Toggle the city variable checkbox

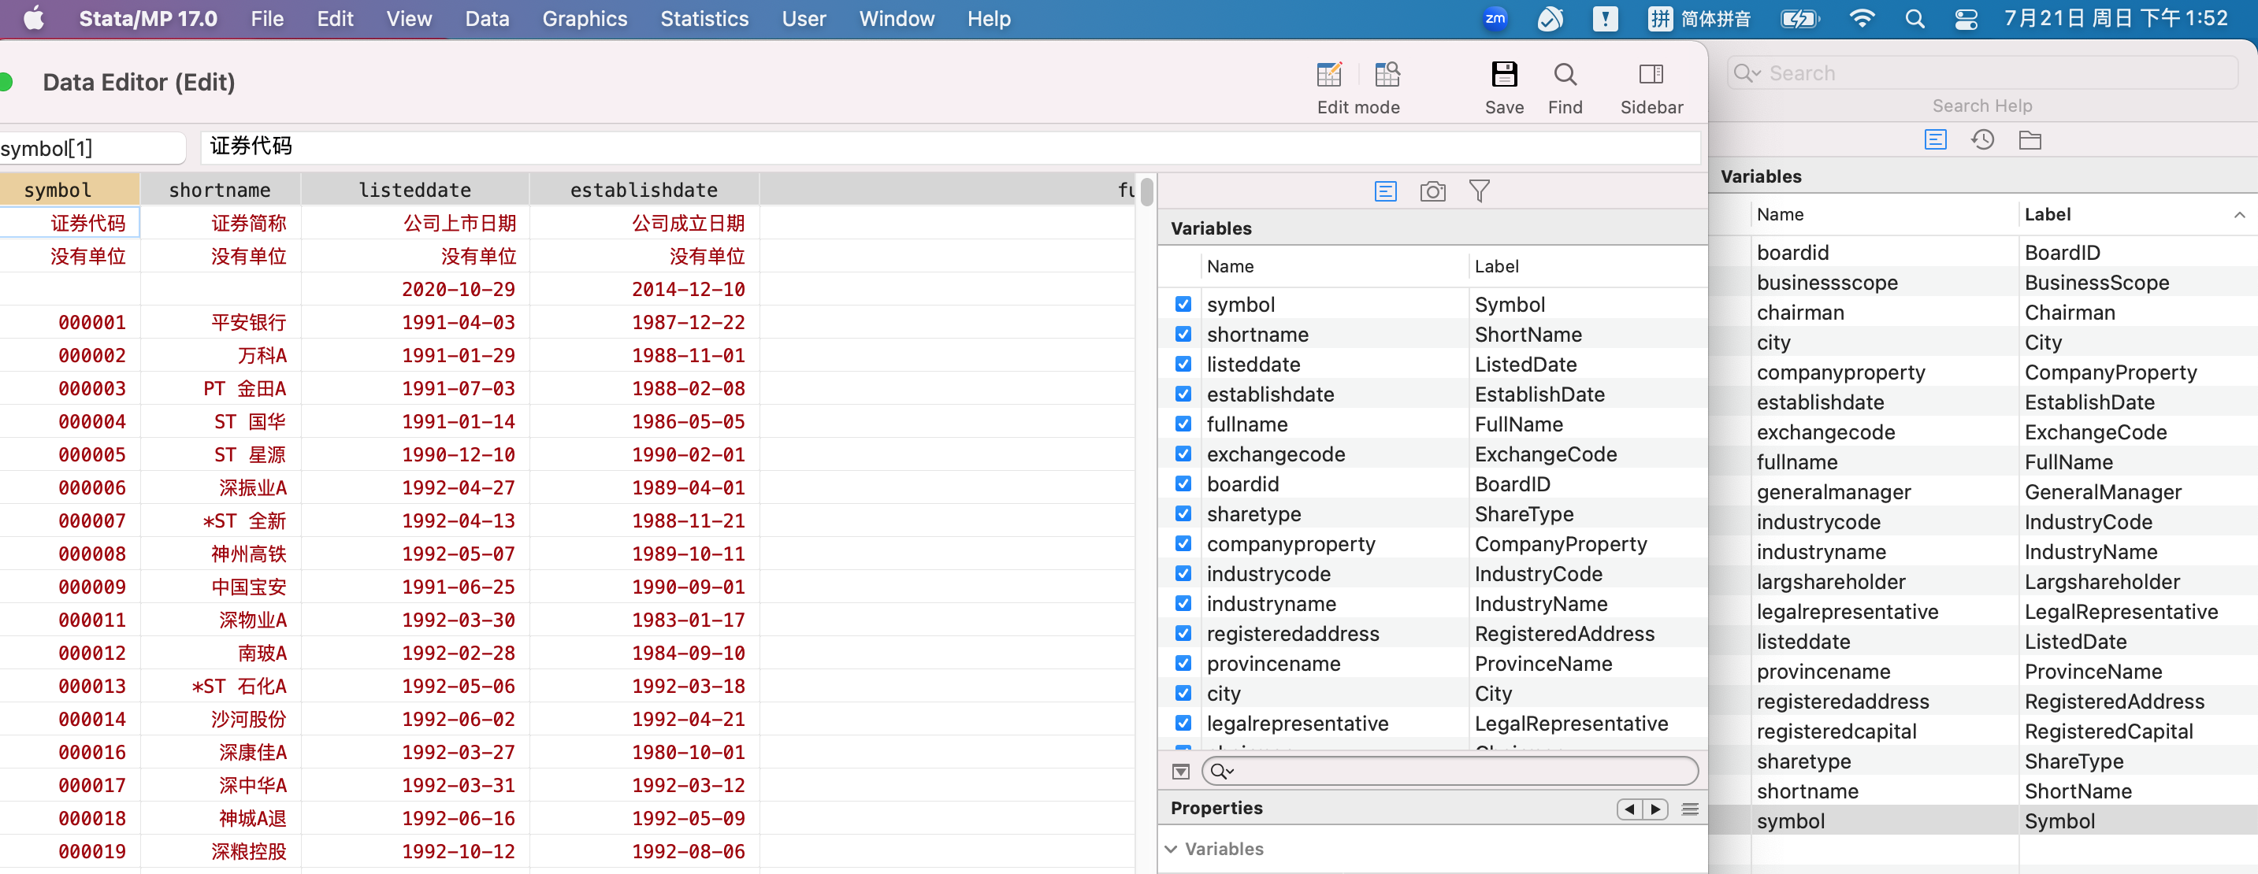click(x=1183, y=693)
